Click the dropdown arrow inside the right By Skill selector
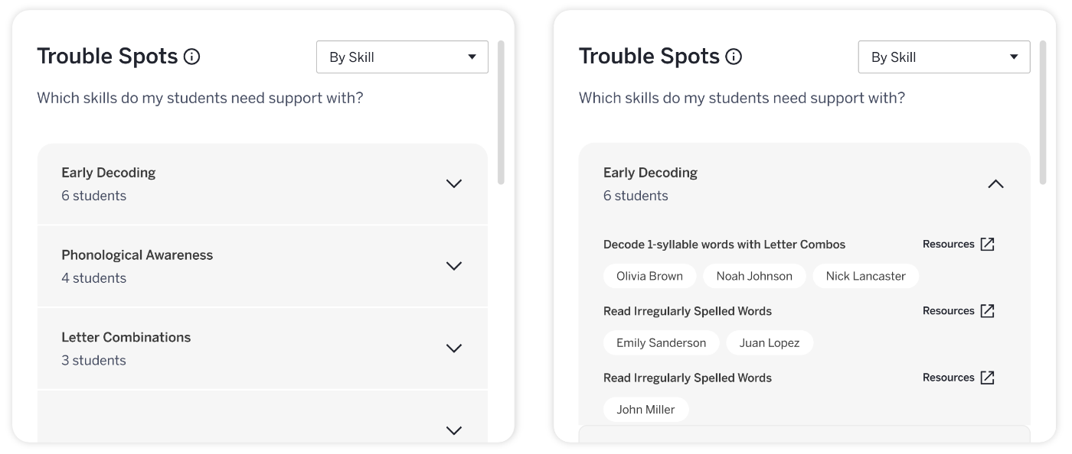The height and width of the screenshot is (454, 1072). (1015, 57)
